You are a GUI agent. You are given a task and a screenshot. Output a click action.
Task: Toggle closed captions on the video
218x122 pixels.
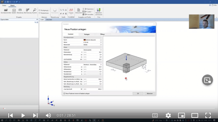pos(155,115)
